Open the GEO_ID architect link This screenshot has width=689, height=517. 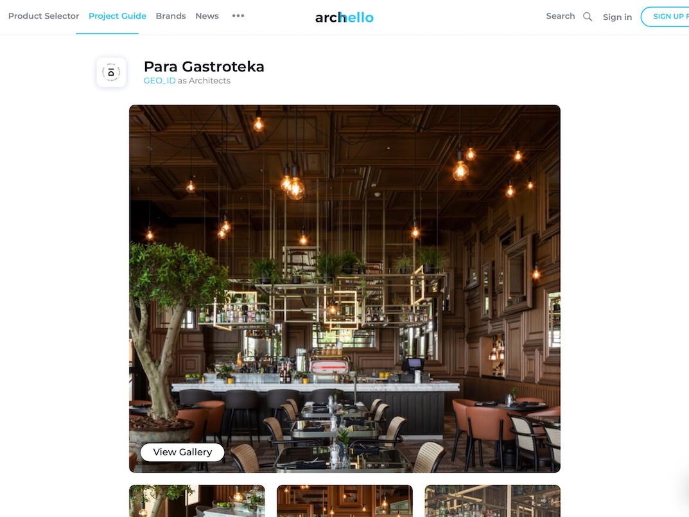coord(159,80)
